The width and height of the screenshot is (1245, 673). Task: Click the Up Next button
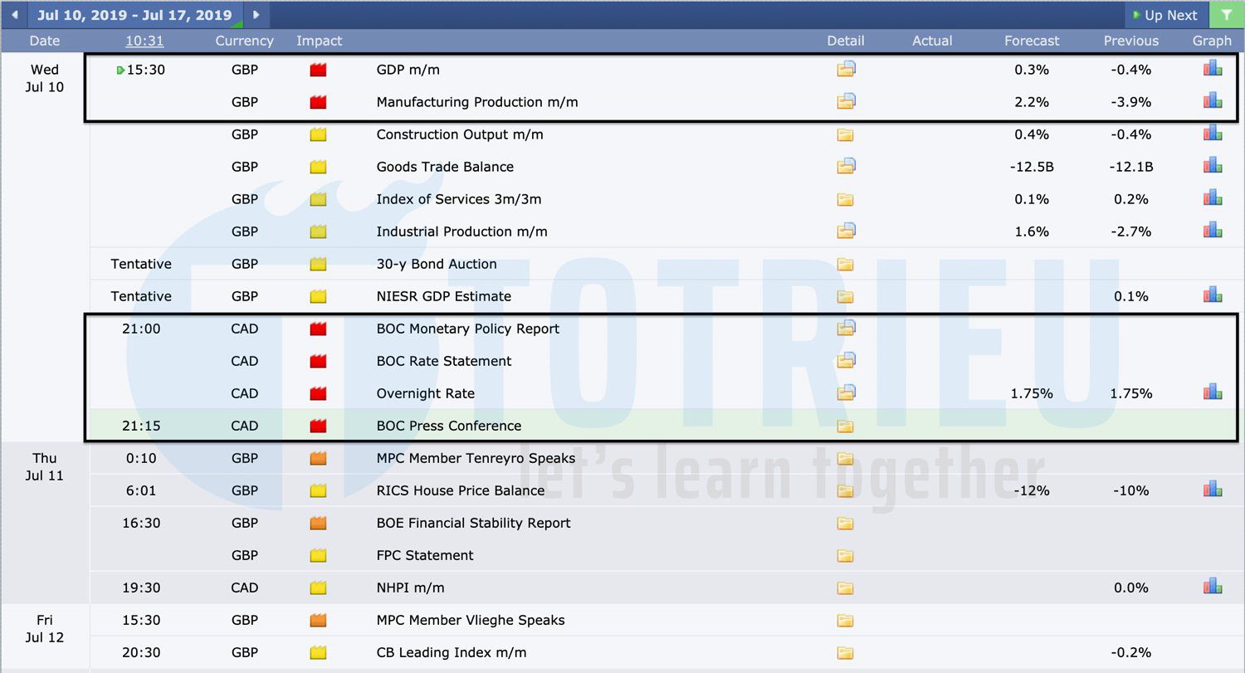[x=1165, y=14]
